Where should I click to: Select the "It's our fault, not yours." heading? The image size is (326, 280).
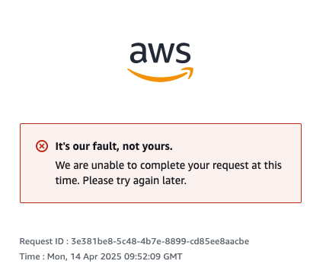113,146
